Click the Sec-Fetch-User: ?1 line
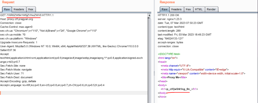The image size is (258, 103). (12, 73)
